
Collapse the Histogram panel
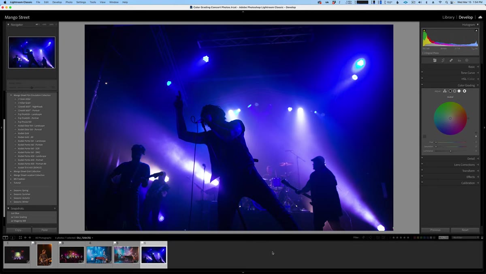pos(478,25)
